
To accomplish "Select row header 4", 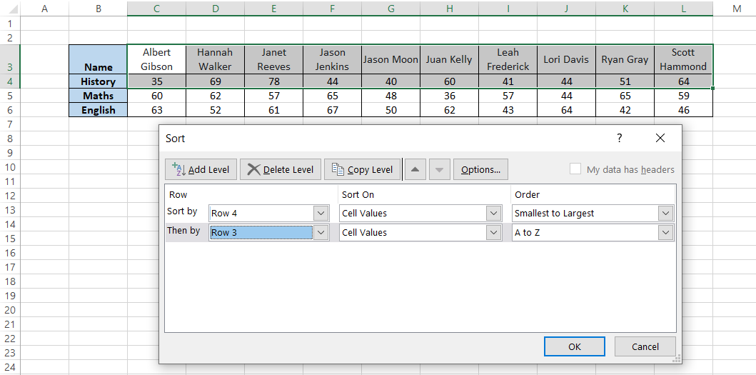I will (10, 81).
